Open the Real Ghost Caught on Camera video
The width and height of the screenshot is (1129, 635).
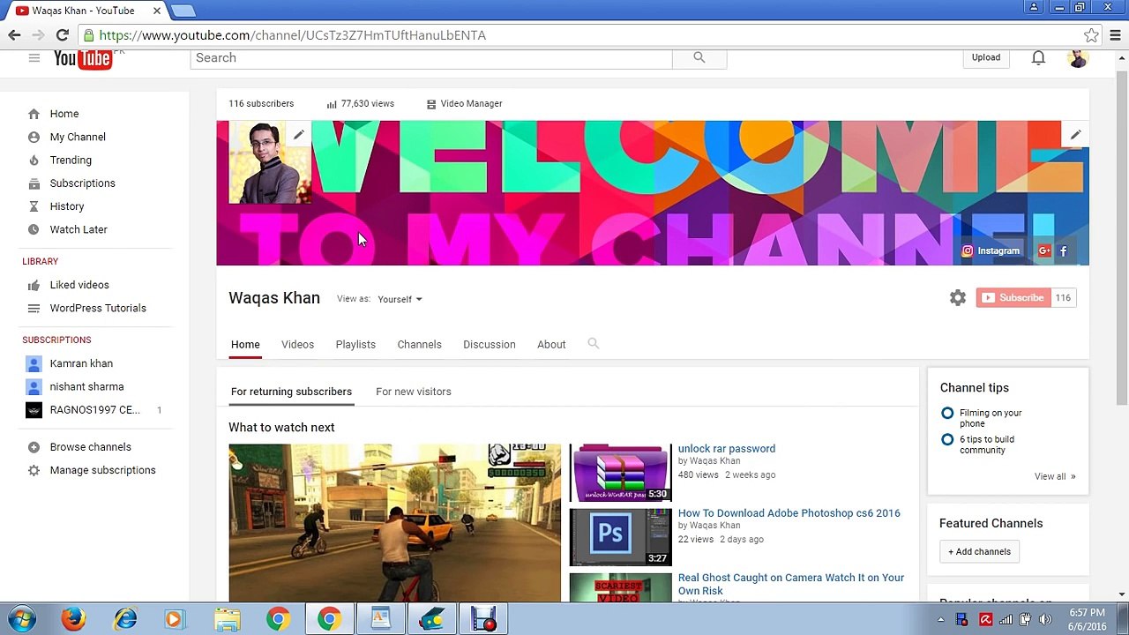pos(791,584)
